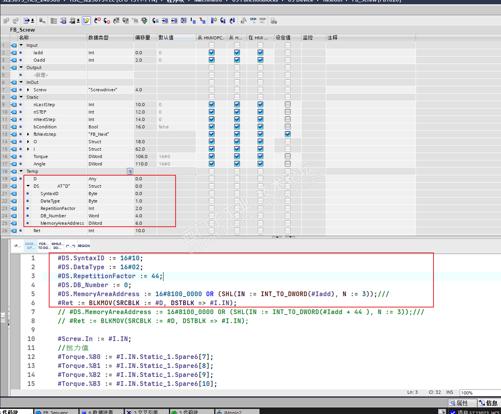Click the monitoring glasses icon with play arrow
The height and width of the screenshot is (414, 501).
253,21
